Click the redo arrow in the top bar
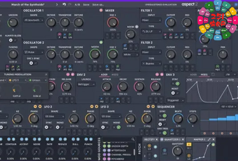 coord(70,4)
